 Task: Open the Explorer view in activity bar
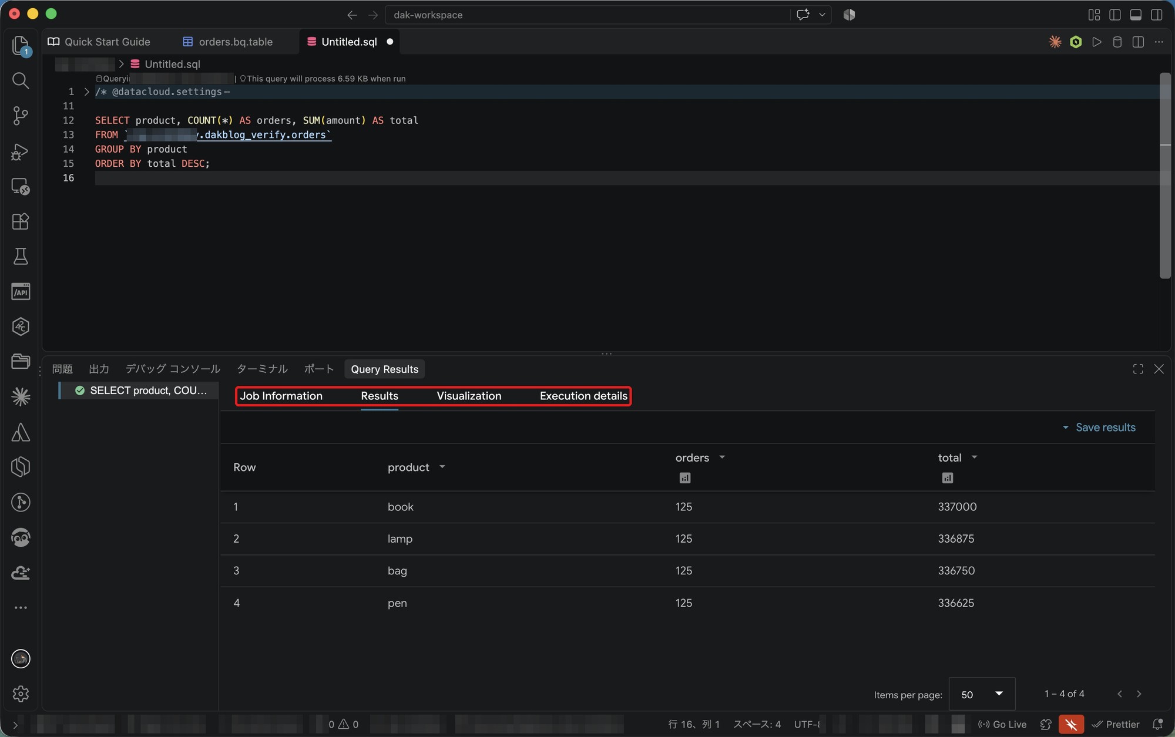click(x=21, y=45)
